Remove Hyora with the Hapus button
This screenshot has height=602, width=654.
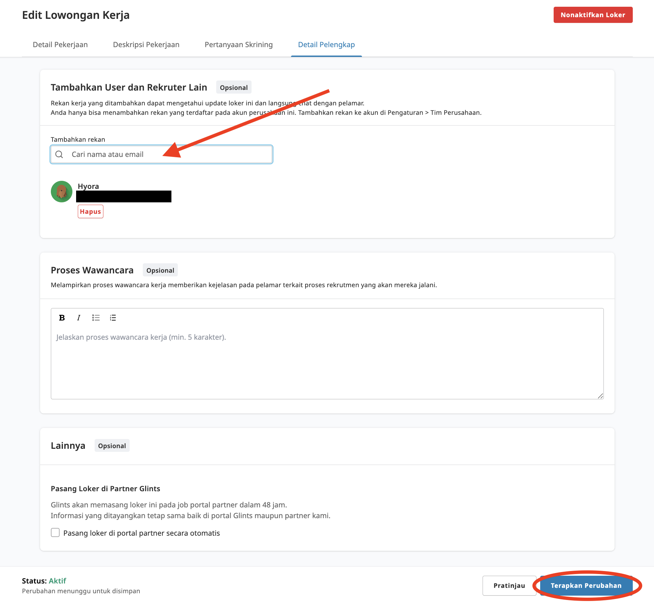click(91, 211)
